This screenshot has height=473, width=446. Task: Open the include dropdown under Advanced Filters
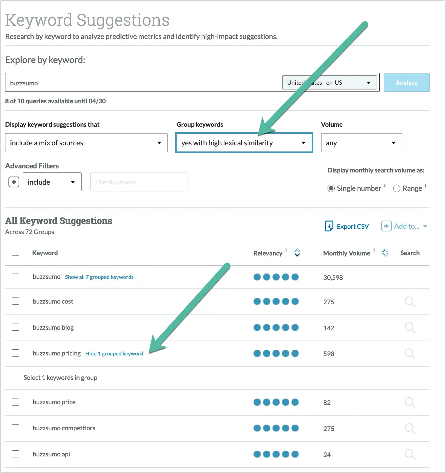(52, 182)
